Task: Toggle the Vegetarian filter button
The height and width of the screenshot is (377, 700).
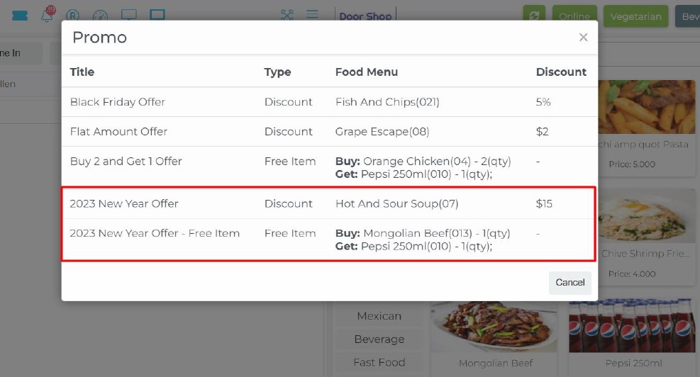Action: 635,16
